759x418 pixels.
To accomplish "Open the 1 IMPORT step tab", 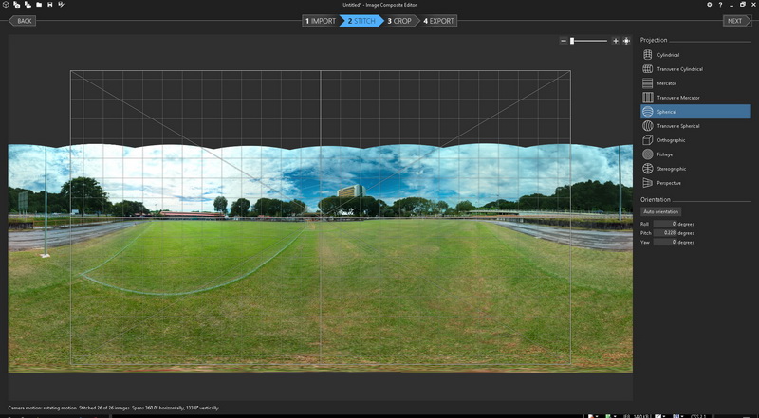I will (x=321, y=20).
